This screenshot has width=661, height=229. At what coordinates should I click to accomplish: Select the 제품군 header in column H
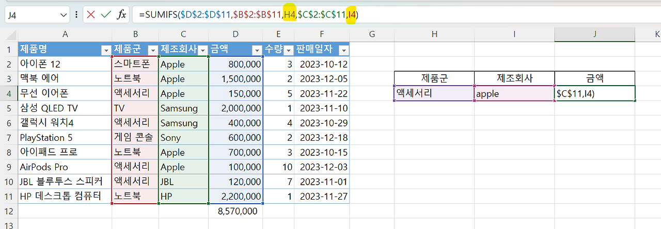point(434,79)
